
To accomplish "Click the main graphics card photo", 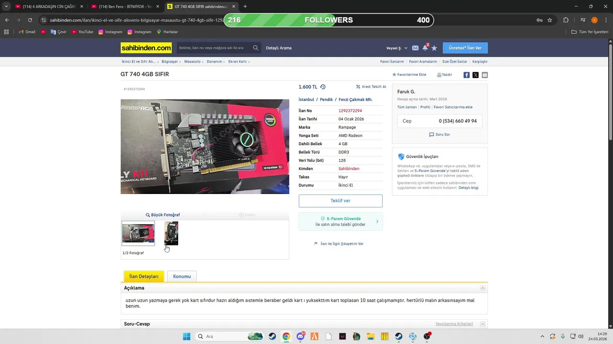I will 205,147.
